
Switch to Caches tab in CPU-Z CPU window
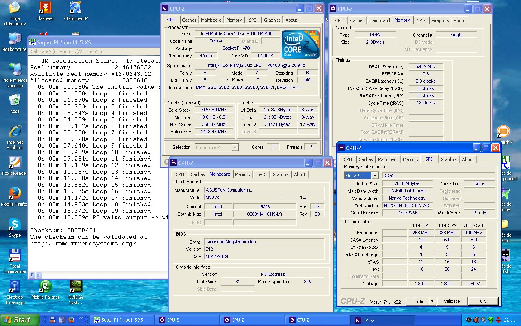189,20
